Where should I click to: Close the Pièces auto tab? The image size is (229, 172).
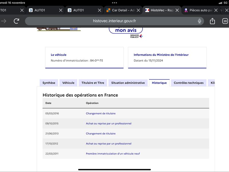click(216, 10)
